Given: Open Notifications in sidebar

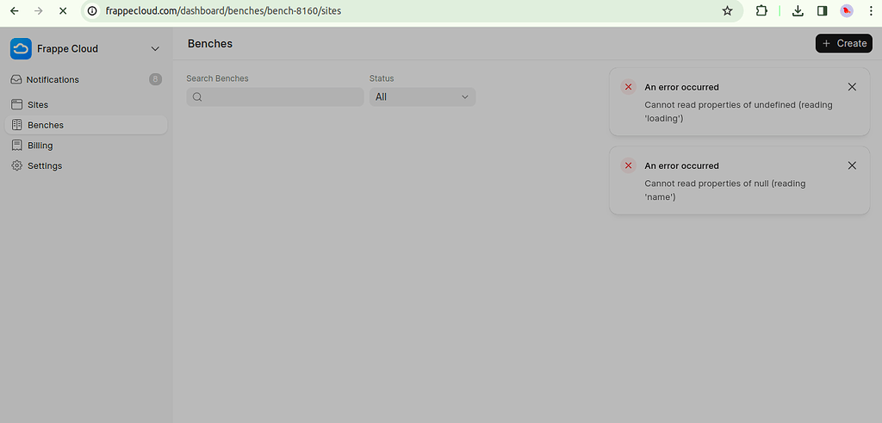Looking at the screenshot, I should coord(85,79).
